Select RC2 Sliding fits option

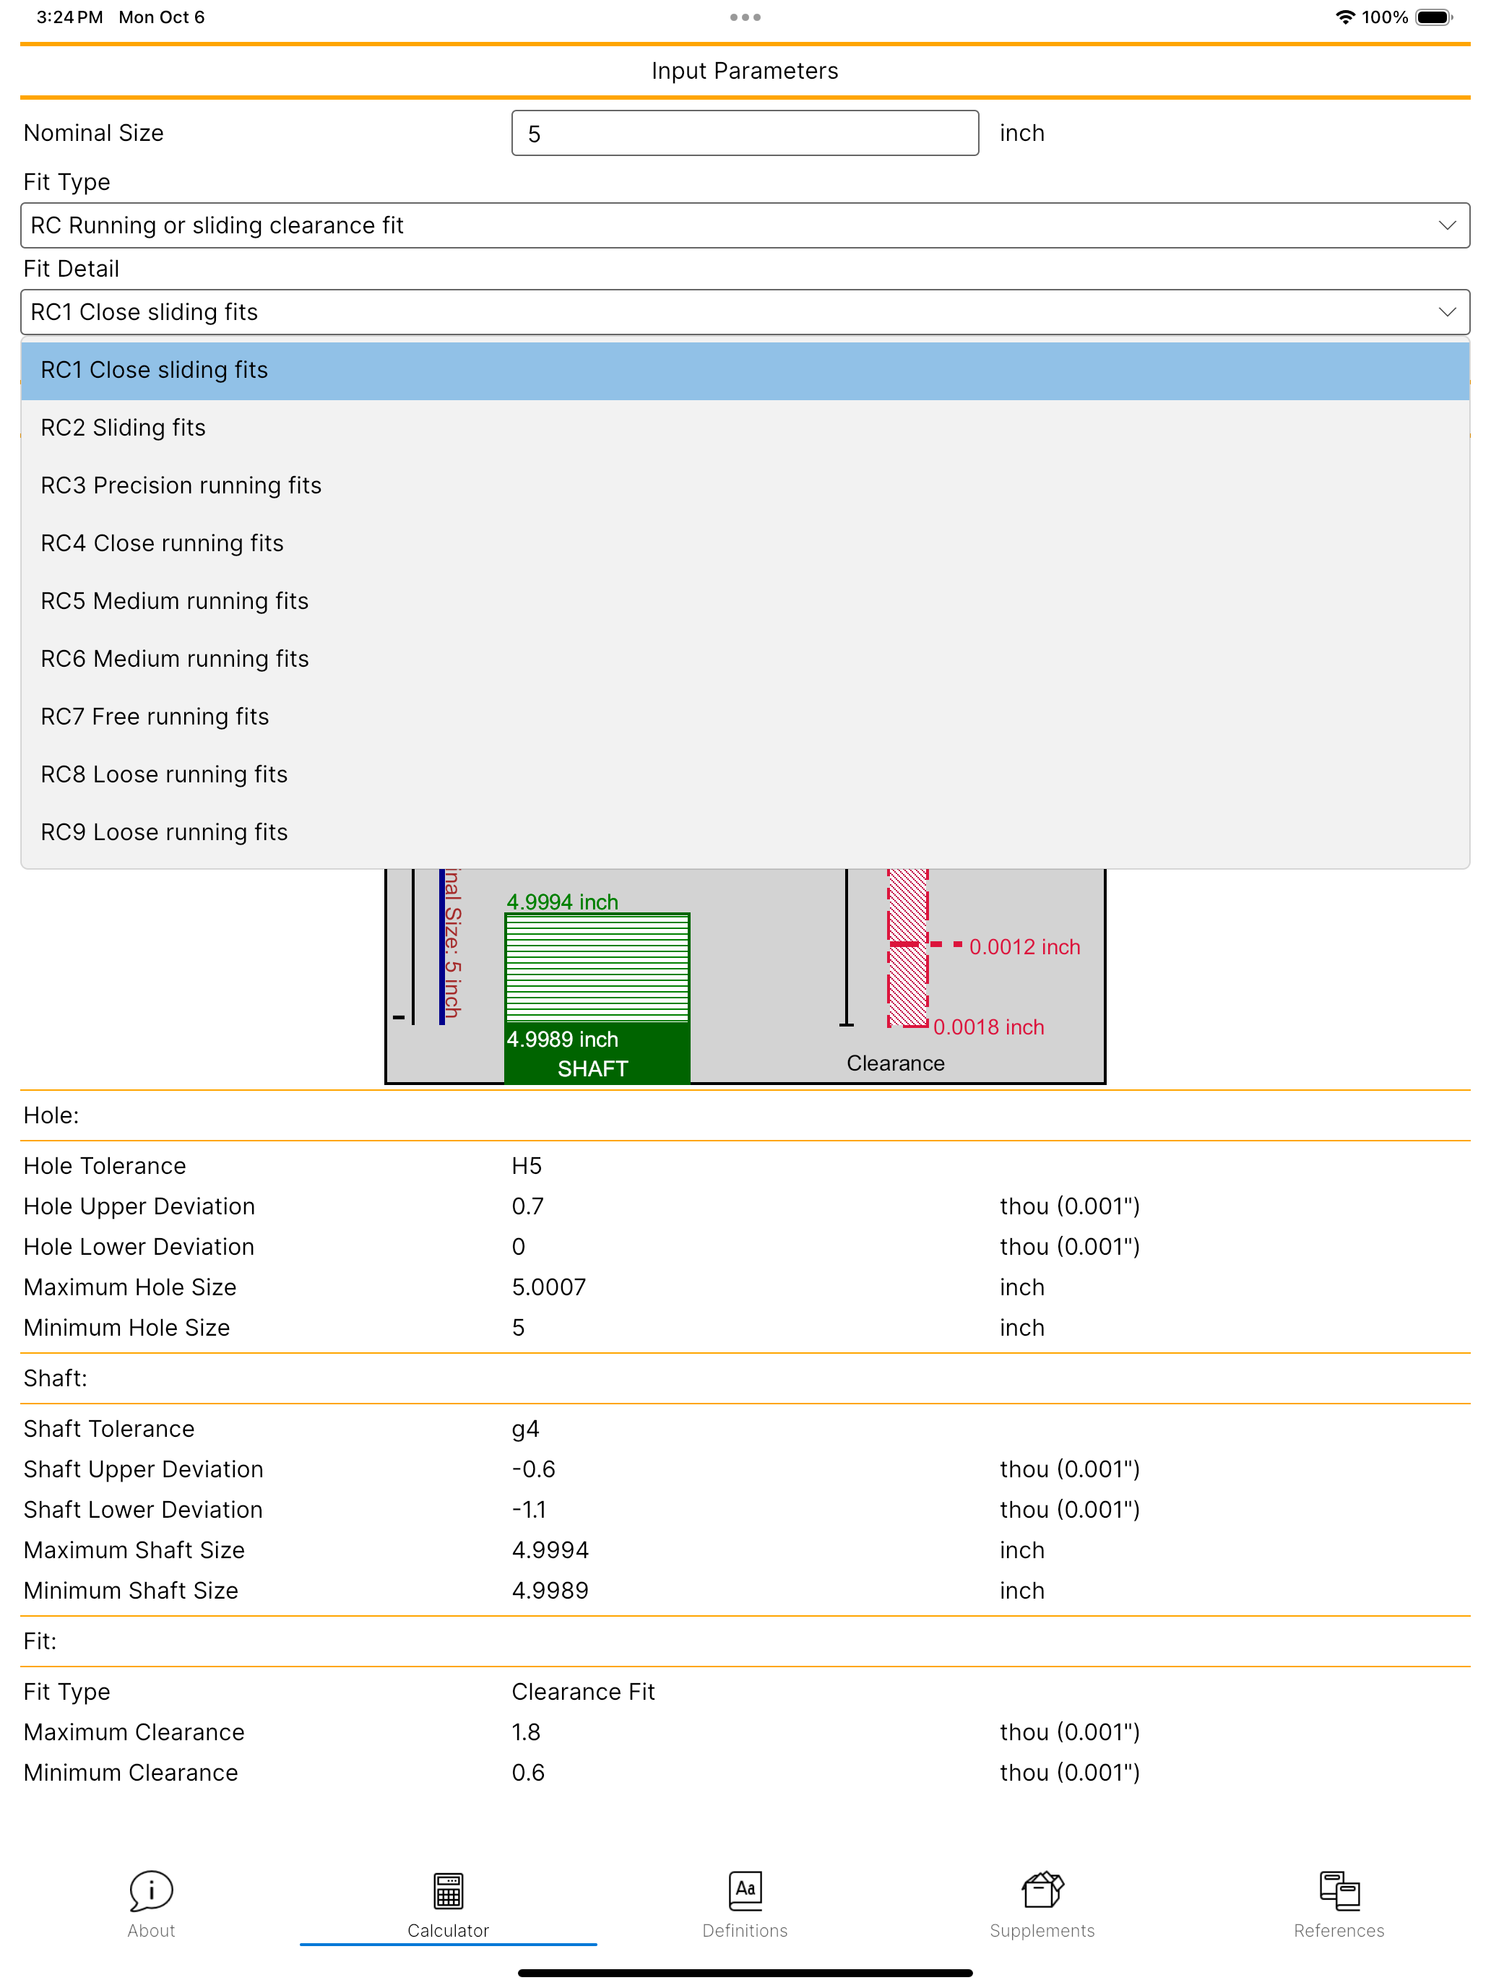[x=745, y=428]
